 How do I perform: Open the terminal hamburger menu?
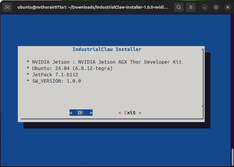tap(191, 7)
